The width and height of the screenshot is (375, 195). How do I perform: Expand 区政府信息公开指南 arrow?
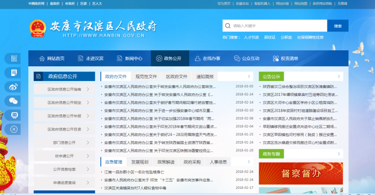[88, 89]
